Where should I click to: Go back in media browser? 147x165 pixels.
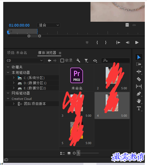(49, 61)
